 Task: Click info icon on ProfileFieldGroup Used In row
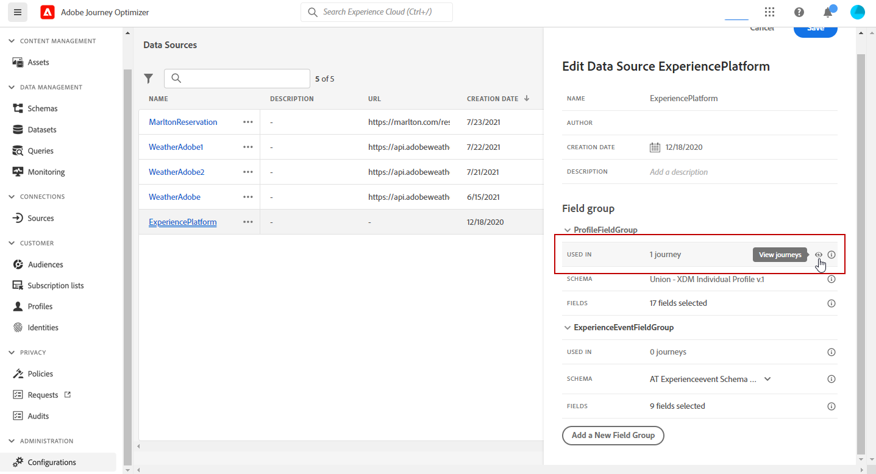pos(831,255)
